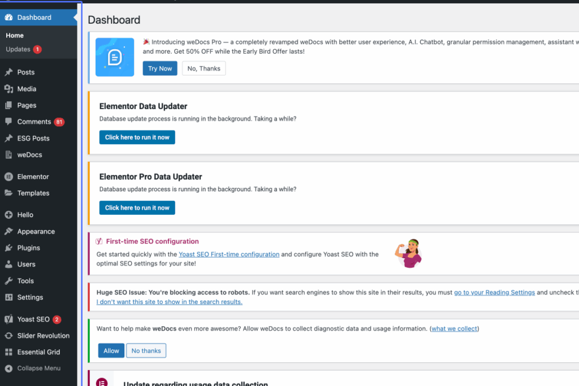Select the Comments bubble icon

[x=9, y=122]
